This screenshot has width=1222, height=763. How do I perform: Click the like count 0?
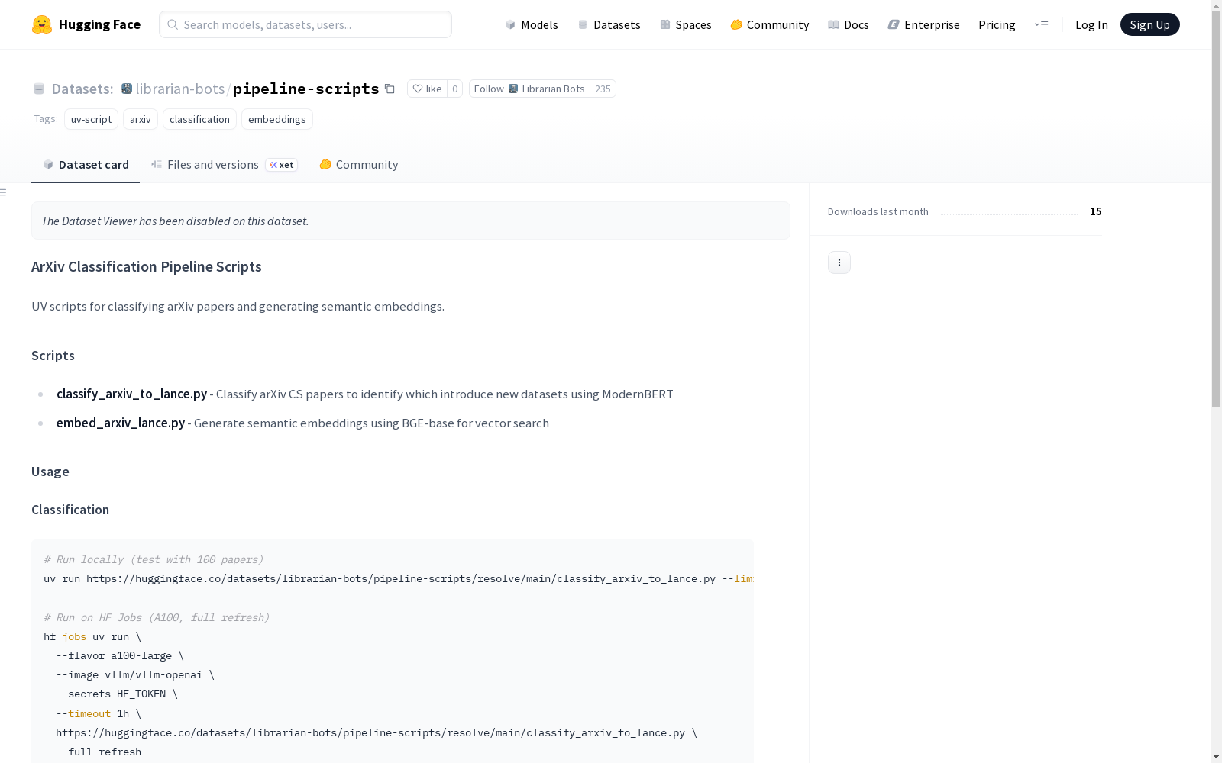pos(454,89)
